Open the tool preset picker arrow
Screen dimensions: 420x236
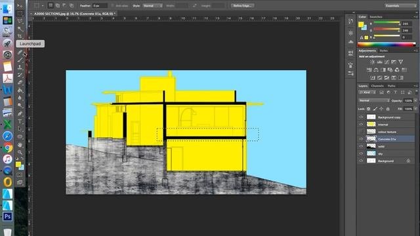pos(42,6)
